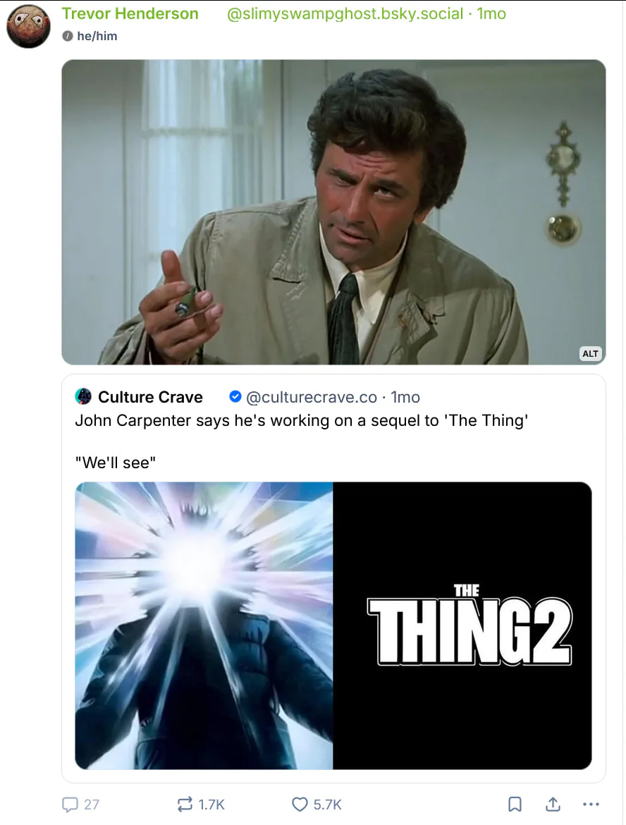Open Trevor Henderson's profile avatar
This screenshot has width=626, height=825.
click(28, 26)
